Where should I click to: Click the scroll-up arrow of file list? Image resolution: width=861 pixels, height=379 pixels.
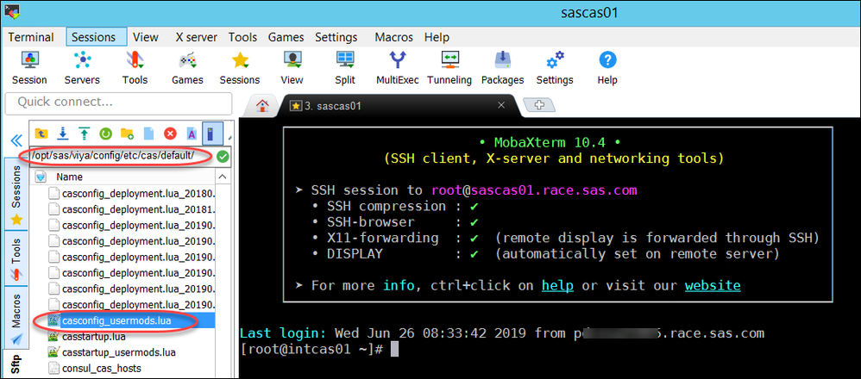click(223, 177)
